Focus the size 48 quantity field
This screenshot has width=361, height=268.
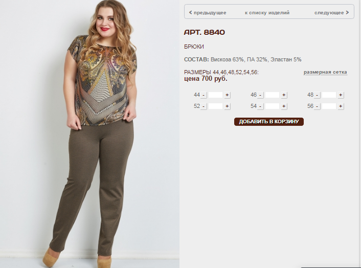pos(329,95)
